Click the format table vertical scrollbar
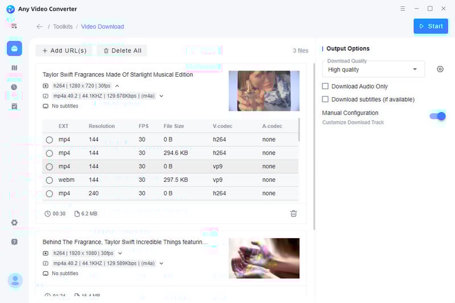The width and height of the screenshot is (455, 303). tap(299, 130)
